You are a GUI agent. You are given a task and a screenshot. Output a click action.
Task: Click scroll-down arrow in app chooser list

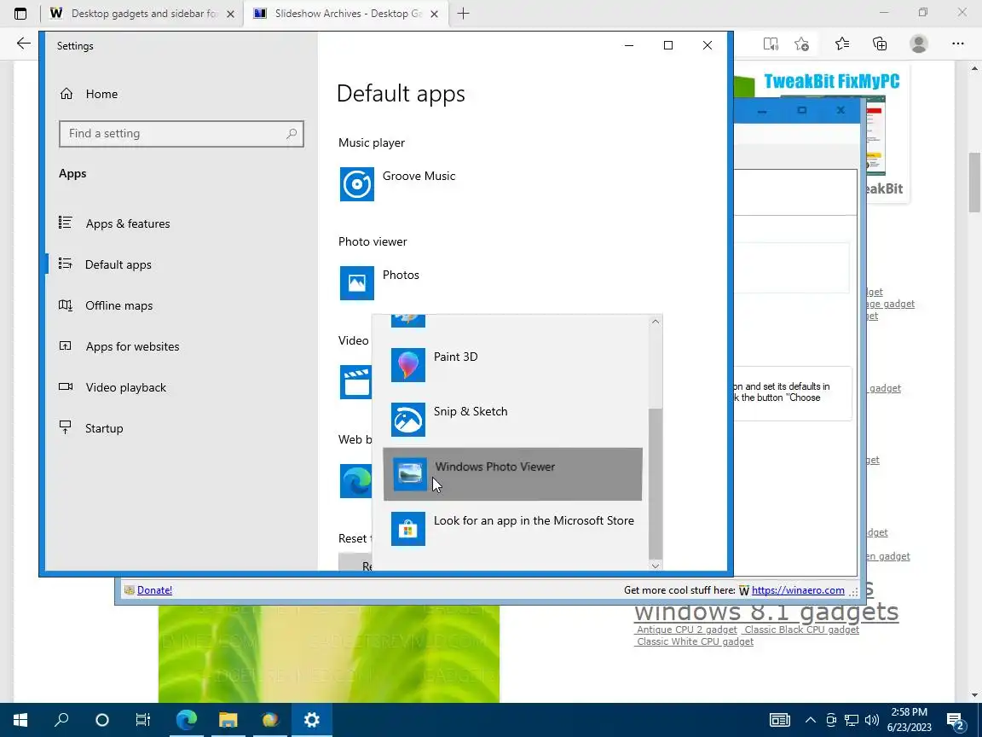pos(655,566)
